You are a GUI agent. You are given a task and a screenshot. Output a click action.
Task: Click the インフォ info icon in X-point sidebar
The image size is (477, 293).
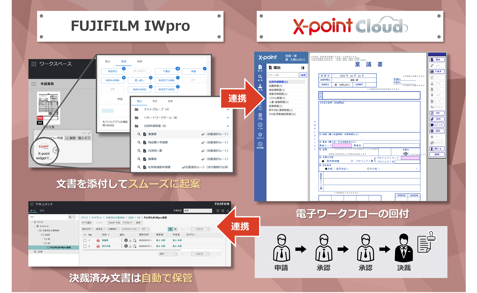260,125
